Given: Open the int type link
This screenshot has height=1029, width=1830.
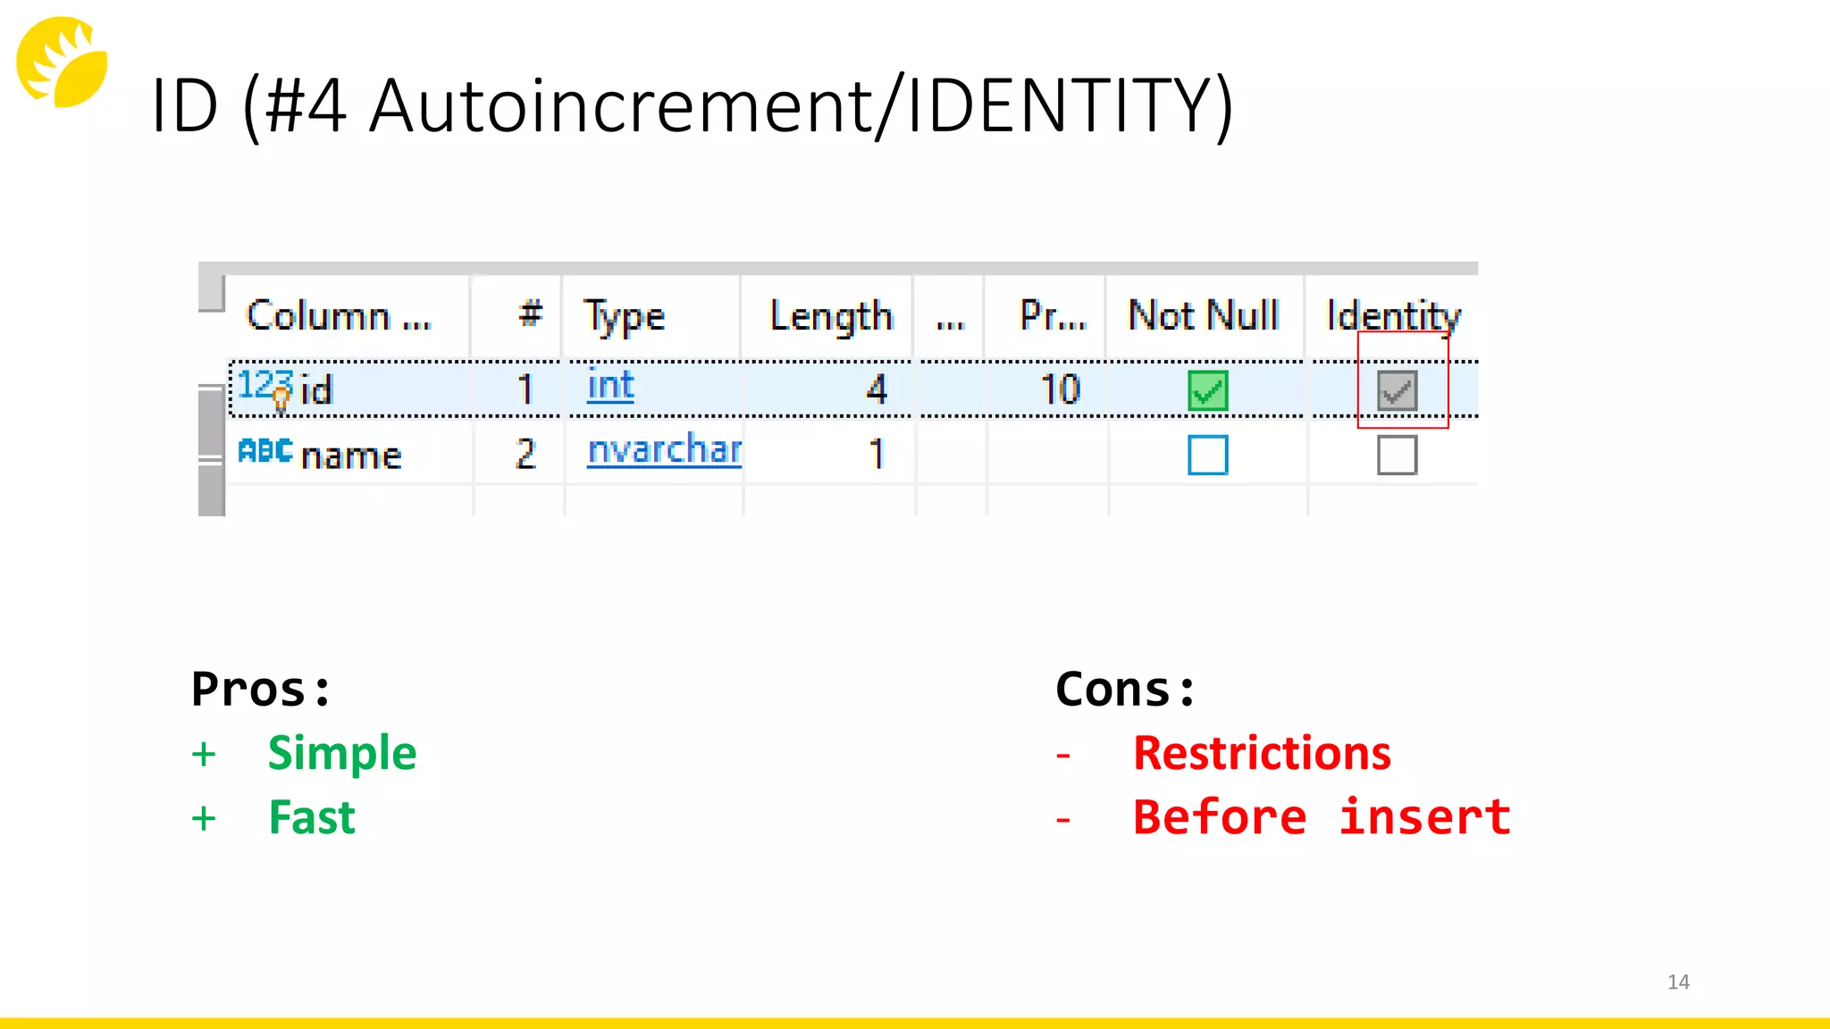Looking at the screenshot, I should point(610,386).
